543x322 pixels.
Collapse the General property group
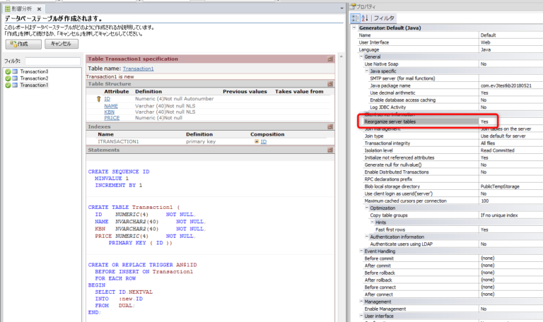click(x=361, y=56)
